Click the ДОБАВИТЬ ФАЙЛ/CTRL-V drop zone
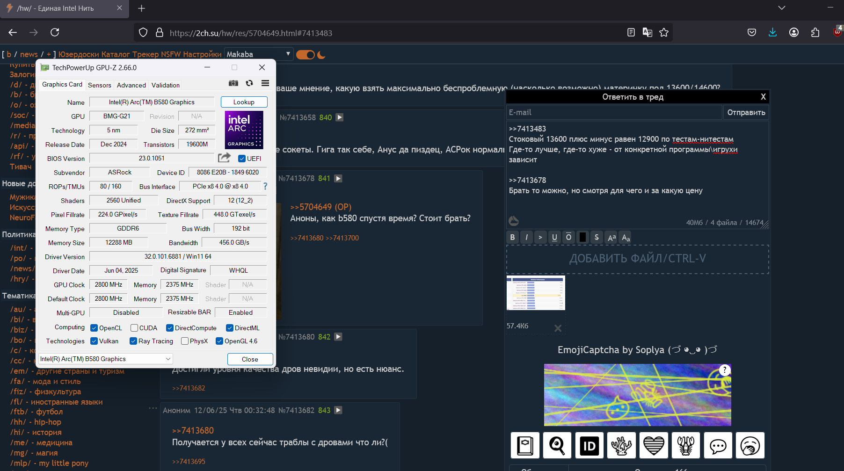This screenshot has width=844, height=471. tap(638, 259)
